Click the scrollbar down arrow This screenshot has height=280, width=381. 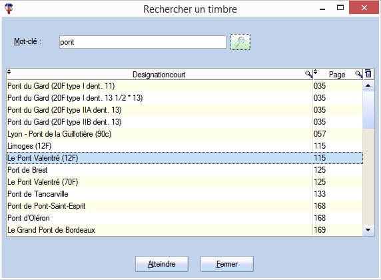click(368, 230)
